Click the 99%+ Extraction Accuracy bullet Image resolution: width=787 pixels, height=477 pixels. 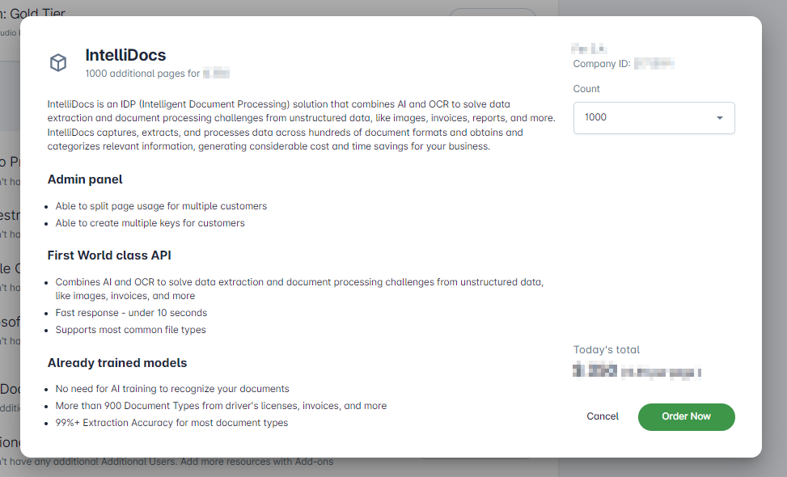click(x=171, y=423)
